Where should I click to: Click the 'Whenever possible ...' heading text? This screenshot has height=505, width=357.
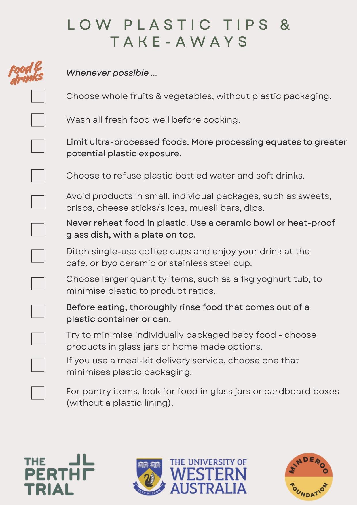tap(112, 73)
